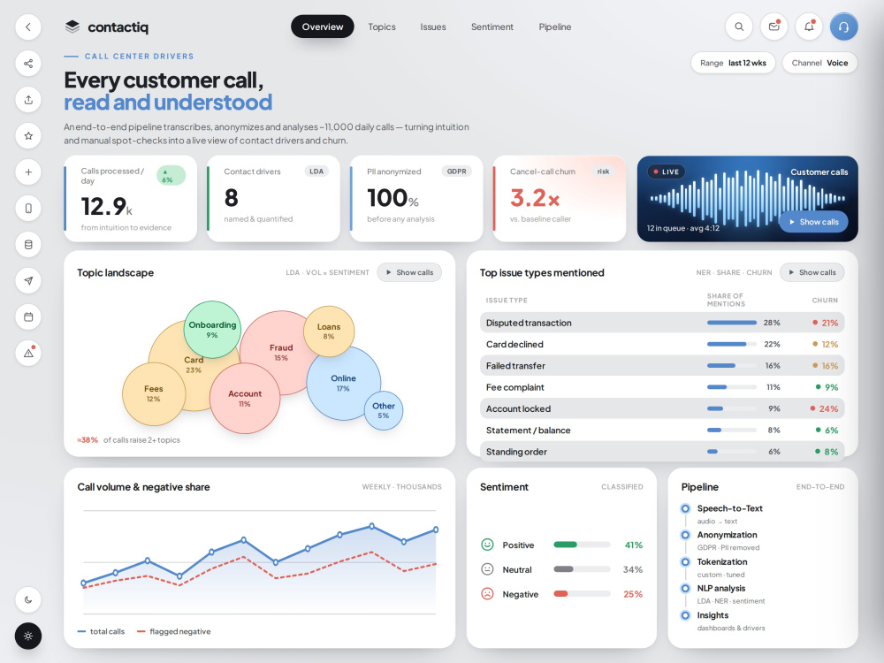This screenshot has width=884, height=663.
Task: Toggle the total calls legend entry
Action: [x=101, y=631]
